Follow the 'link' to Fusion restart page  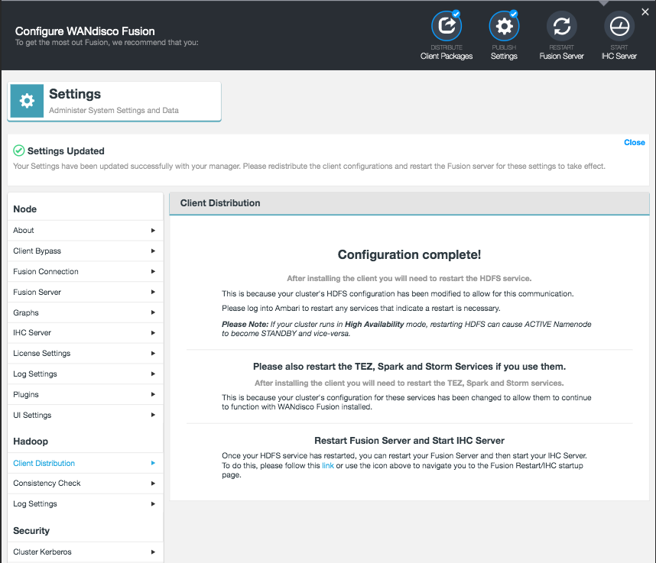[x=327, y=466]
